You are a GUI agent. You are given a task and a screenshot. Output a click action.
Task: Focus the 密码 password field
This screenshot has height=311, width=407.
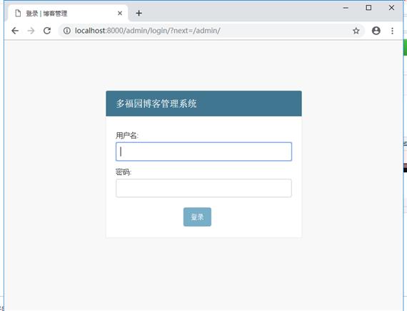[x=203, y=188]
